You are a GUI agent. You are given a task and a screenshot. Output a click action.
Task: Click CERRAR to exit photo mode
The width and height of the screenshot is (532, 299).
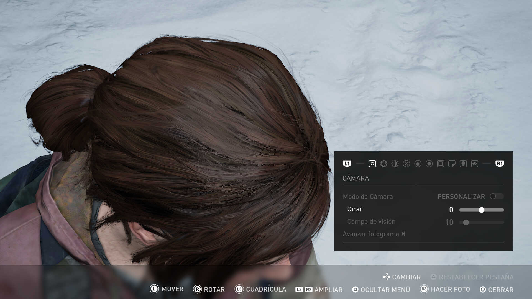click(x=497, y=290)
